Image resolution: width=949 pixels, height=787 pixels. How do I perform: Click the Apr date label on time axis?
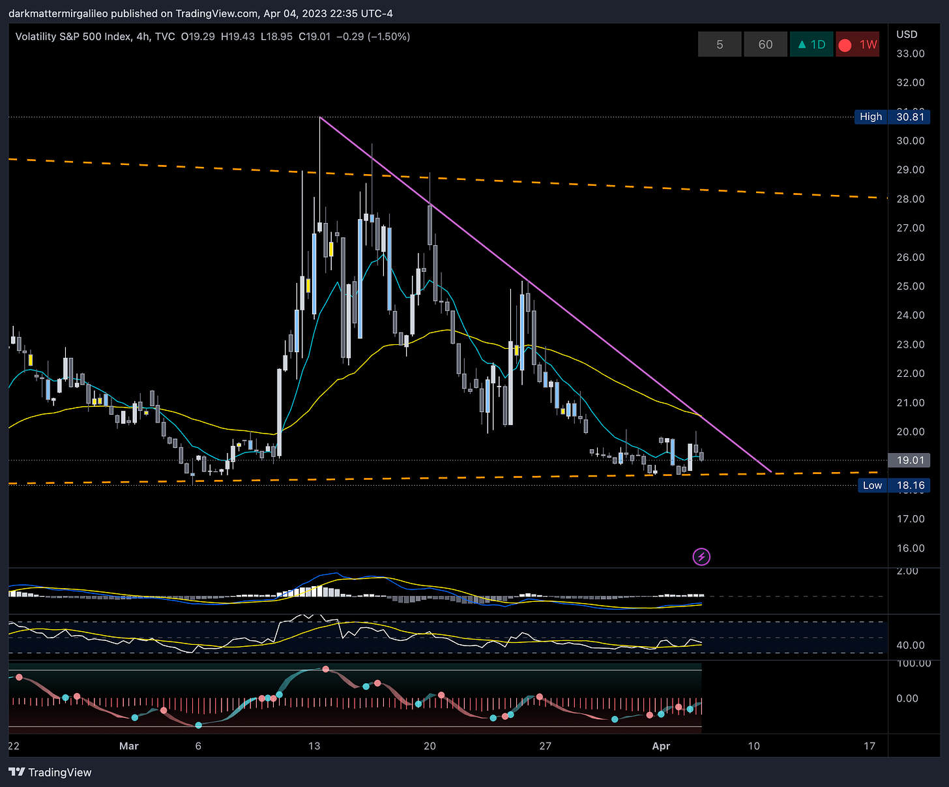pyautogui.click(x=661, y=746)
